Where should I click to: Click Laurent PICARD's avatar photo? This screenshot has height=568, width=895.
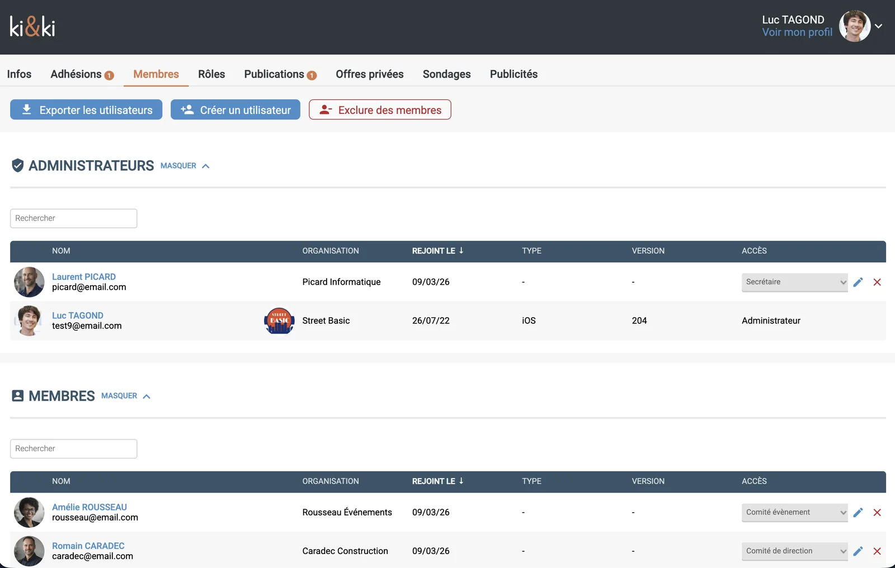(x=29, y=282)
